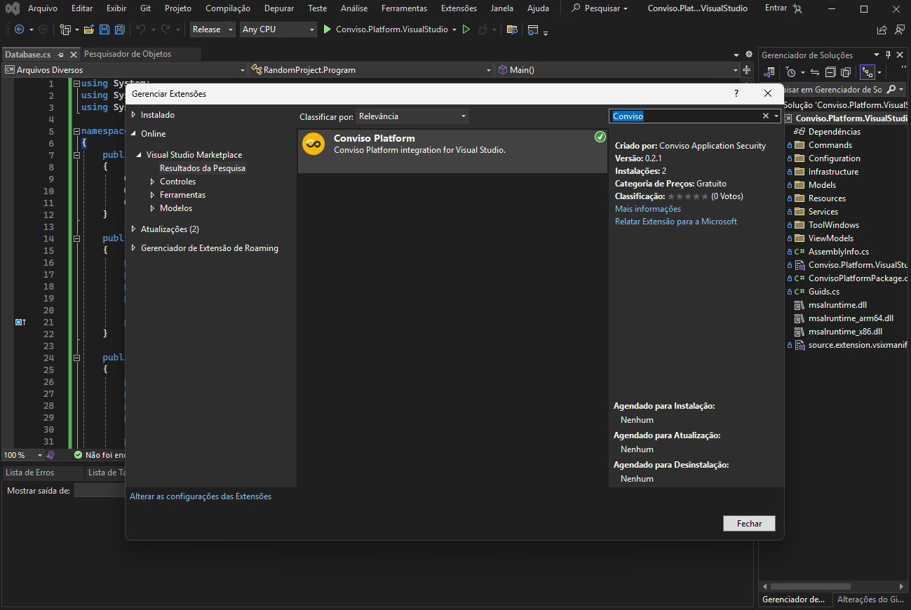Click the Entrar sign-in button
This screenshot has width=911, height=610.
click(x=776, y=8)
